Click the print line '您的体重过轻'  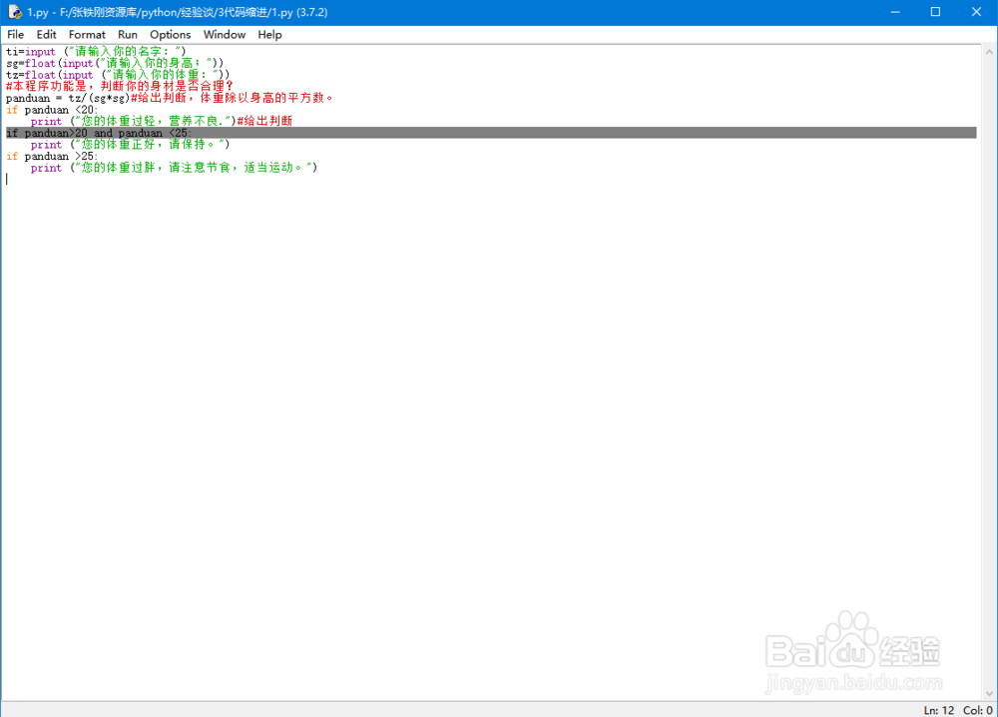[162, 121]
